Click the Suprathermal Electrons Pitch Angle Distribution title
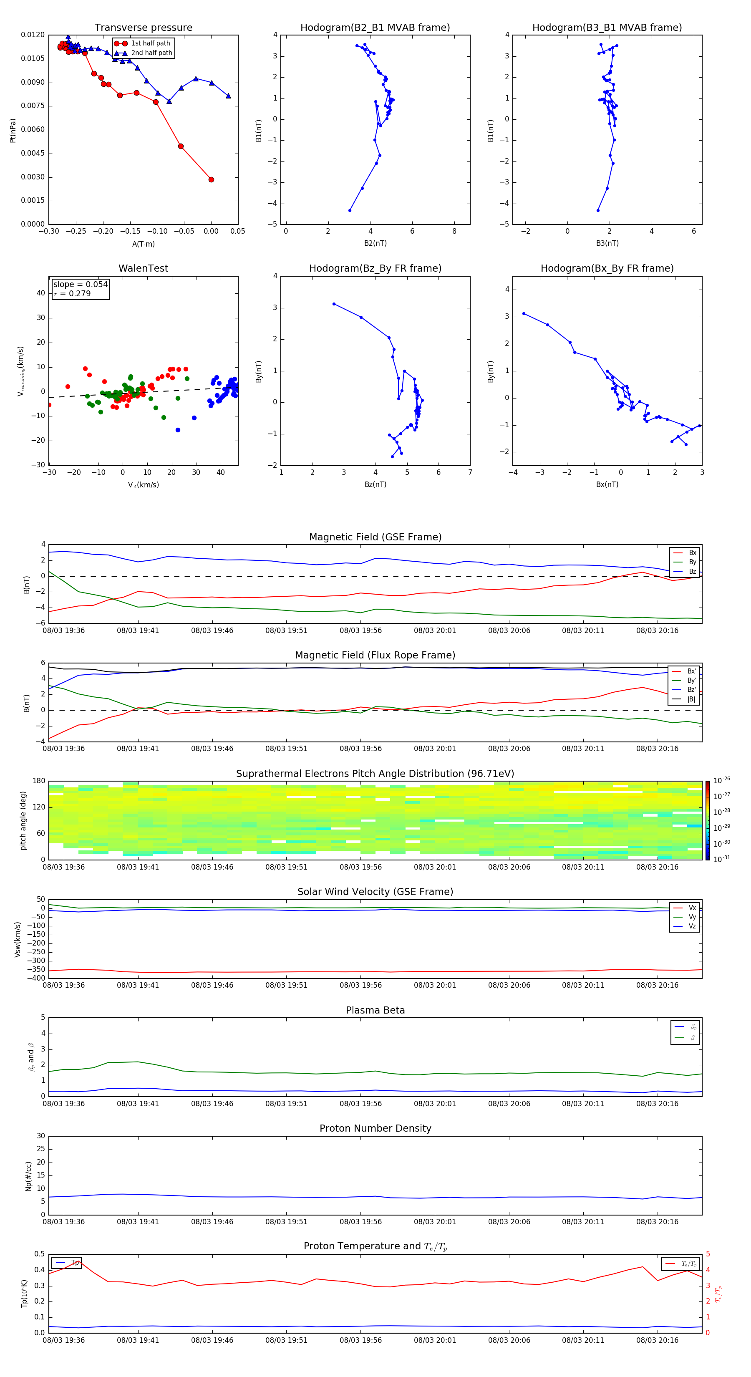Screen dimensions: 751x1377 (x=375, y=774)
